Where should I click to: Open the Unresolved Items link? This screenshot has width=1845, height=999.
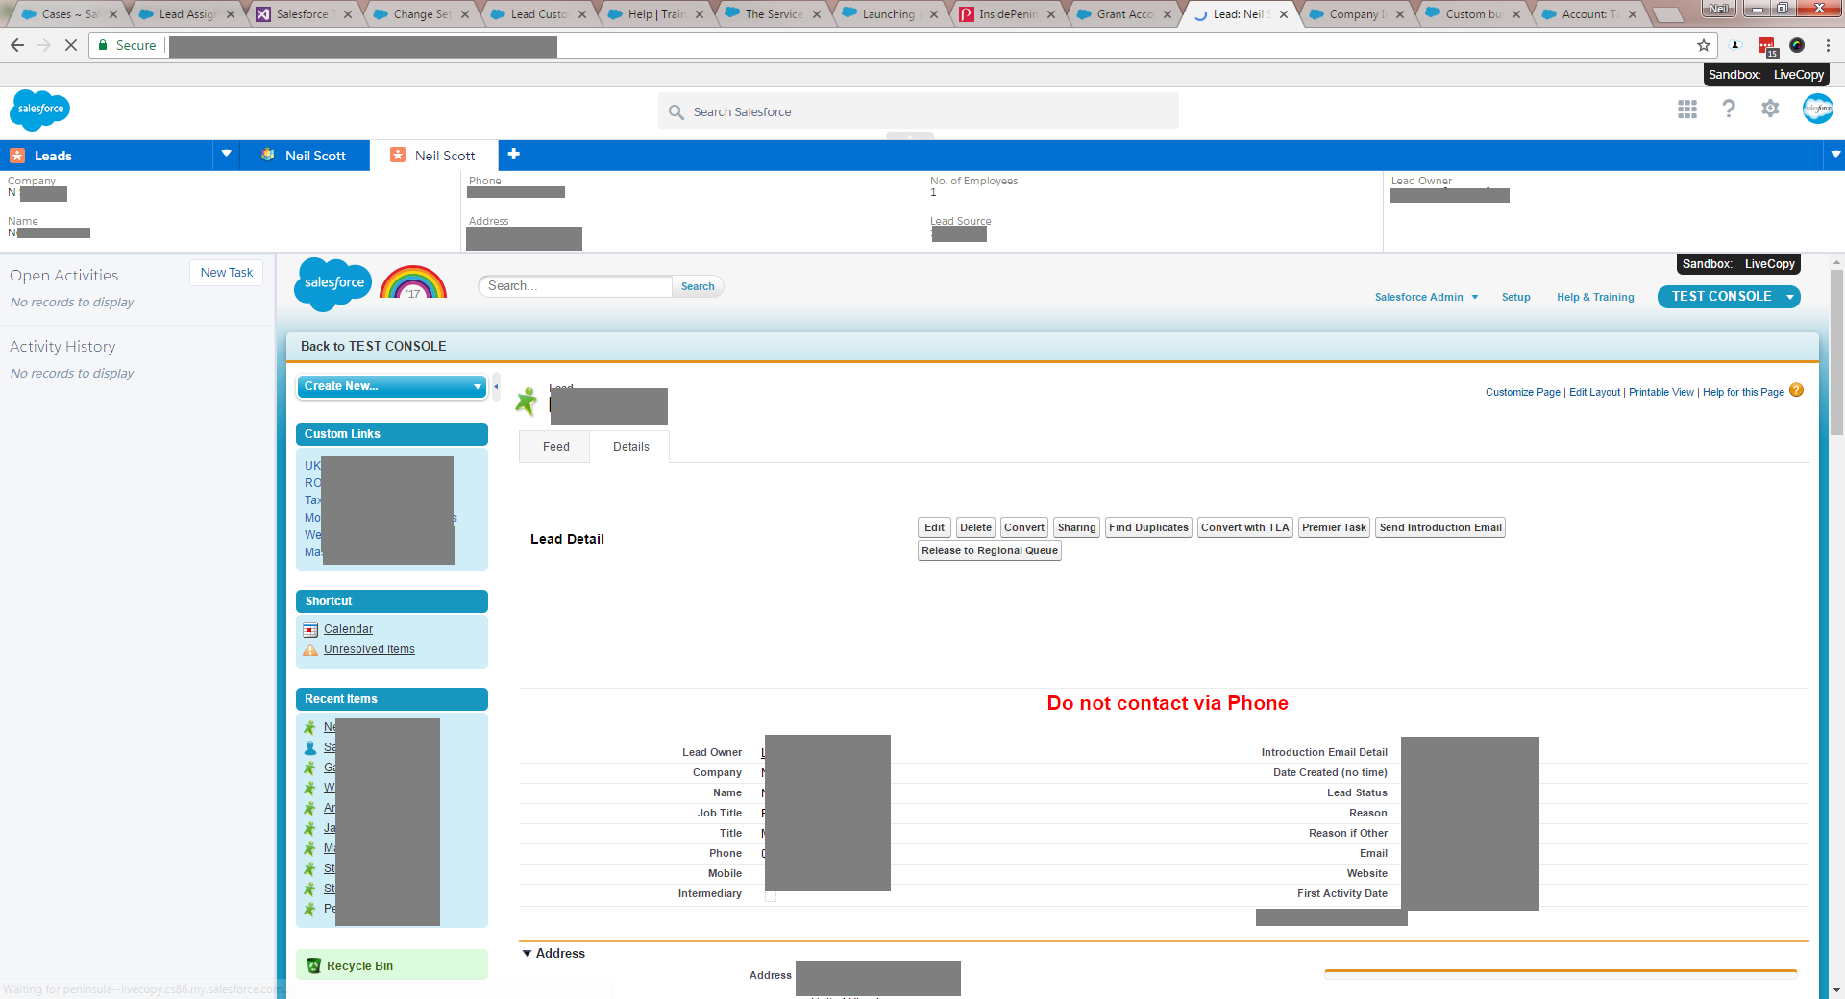[369, 649]
